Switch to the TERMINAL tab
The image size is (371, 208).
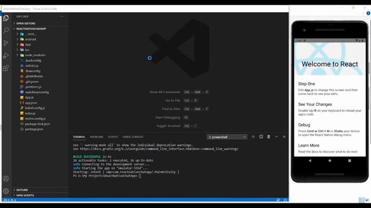(79, 137)
